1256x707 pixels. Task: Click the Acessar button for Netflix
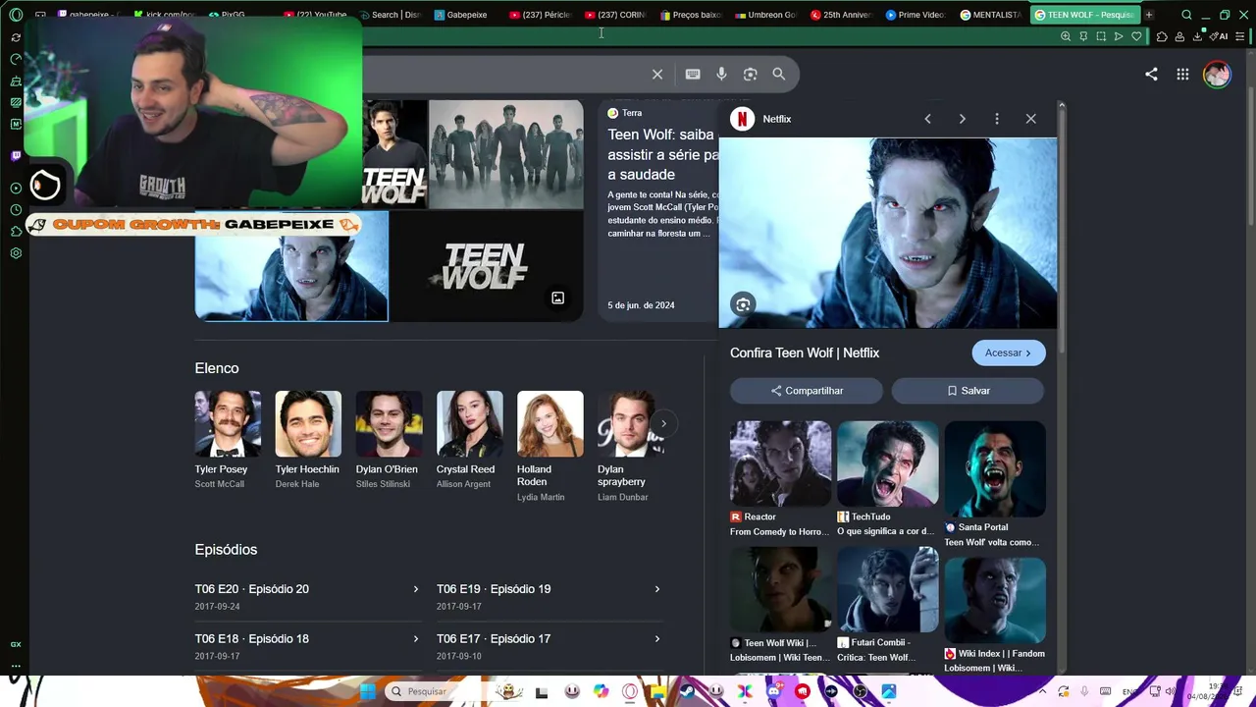click(1009, 353)
